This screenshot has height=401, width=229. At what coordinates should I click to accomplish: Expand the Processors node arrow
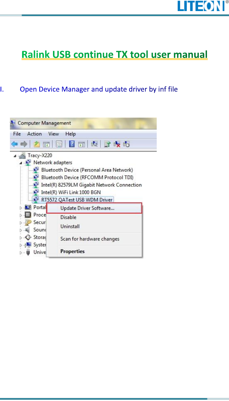pyautogui.click(x=21, y=215)
